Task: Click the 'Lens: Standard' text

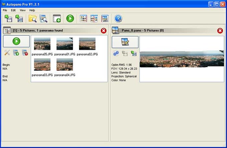Action: click(121, 72)
